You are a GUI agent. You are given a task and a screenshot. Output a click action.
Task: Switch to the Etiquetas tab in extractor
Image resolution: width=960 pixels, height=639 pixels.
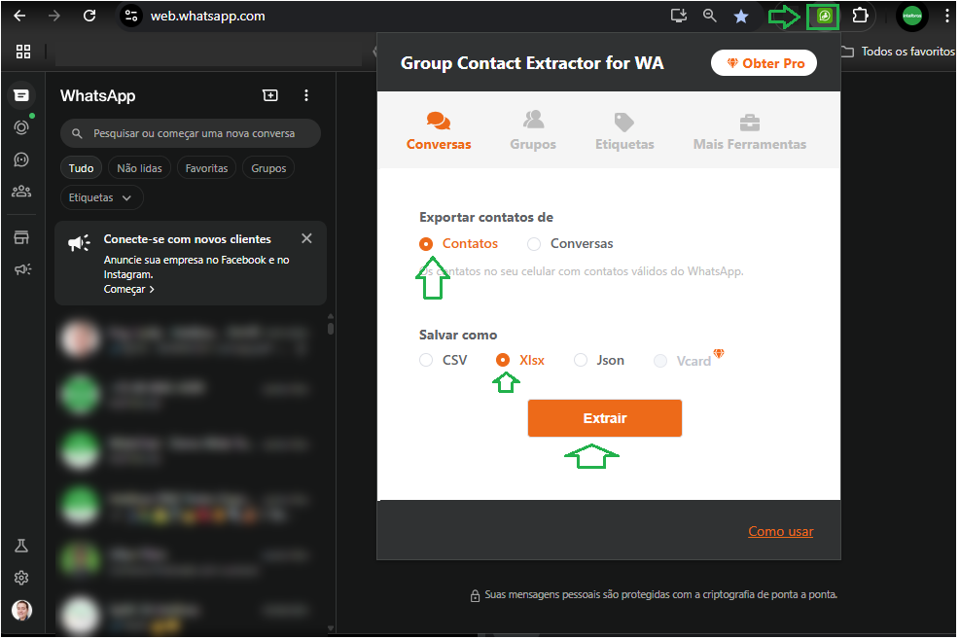[624, 131]
